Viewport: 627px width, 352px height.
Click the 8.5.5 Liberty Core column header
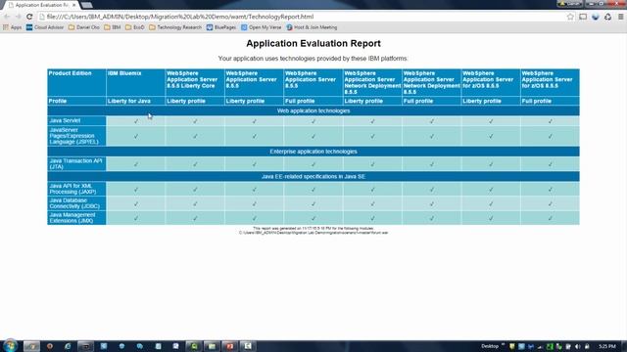(195, 82)
